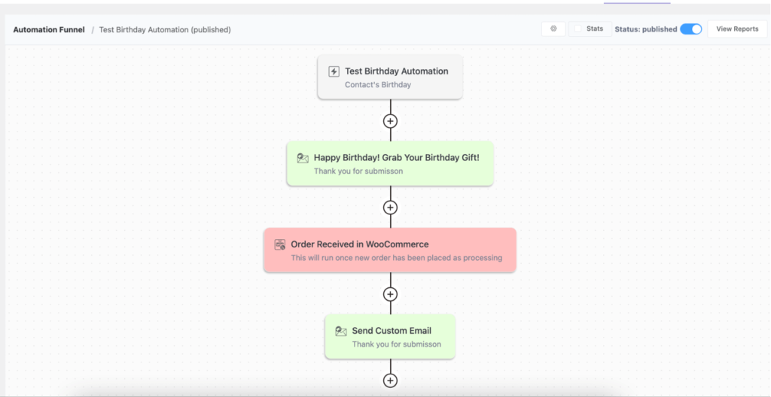The image size is (771, 397).
Task: Click the email icon on Happy Birthday block
Action: [x=303, y=158]
